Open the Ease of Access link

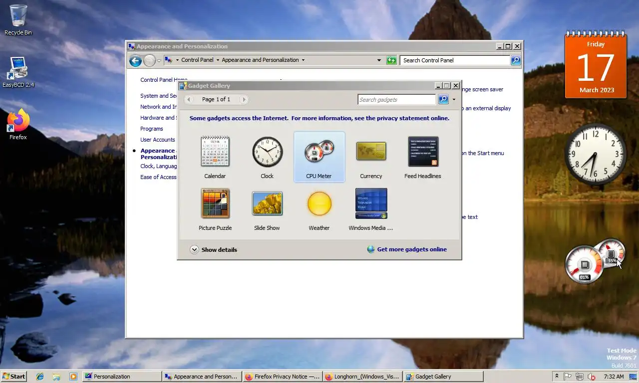(x=159, y=177)
